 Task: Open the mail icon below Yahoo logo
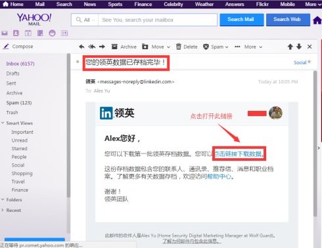tap(5, 33)
